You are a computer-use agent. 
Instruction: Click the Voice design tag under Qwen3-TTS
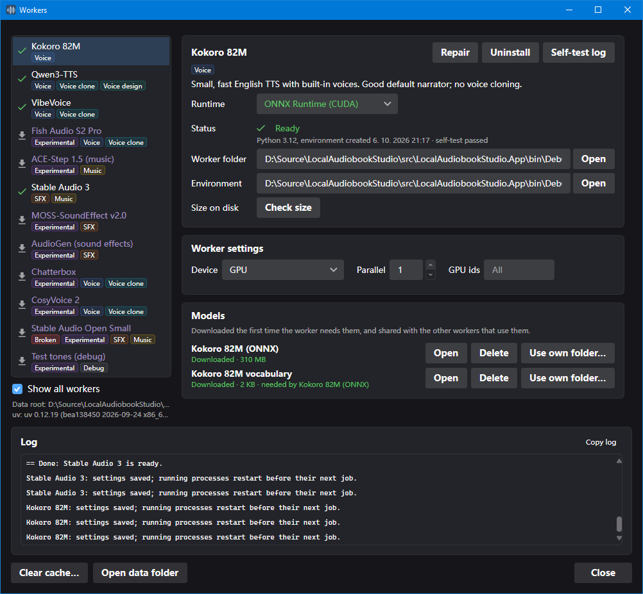coord(123,86)
